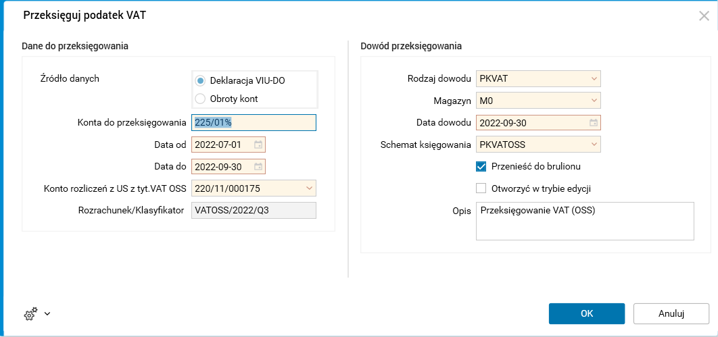Image resolution: width=718 pixels, height=337 pixels.
Task: Confirm with the OK button
Action: (x=586, y=313)
